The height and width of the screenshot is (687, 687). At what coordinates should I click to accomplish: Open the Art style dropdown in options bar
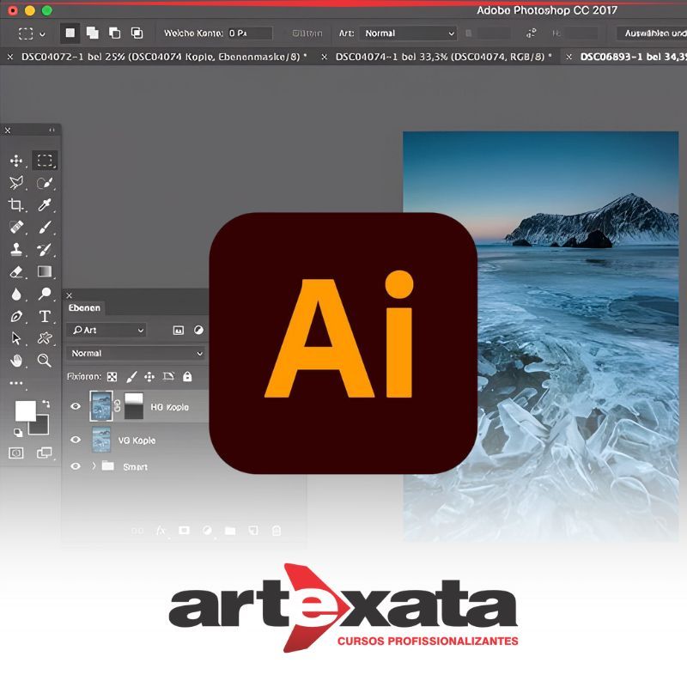pyautogui.click(x=409, y=33)
